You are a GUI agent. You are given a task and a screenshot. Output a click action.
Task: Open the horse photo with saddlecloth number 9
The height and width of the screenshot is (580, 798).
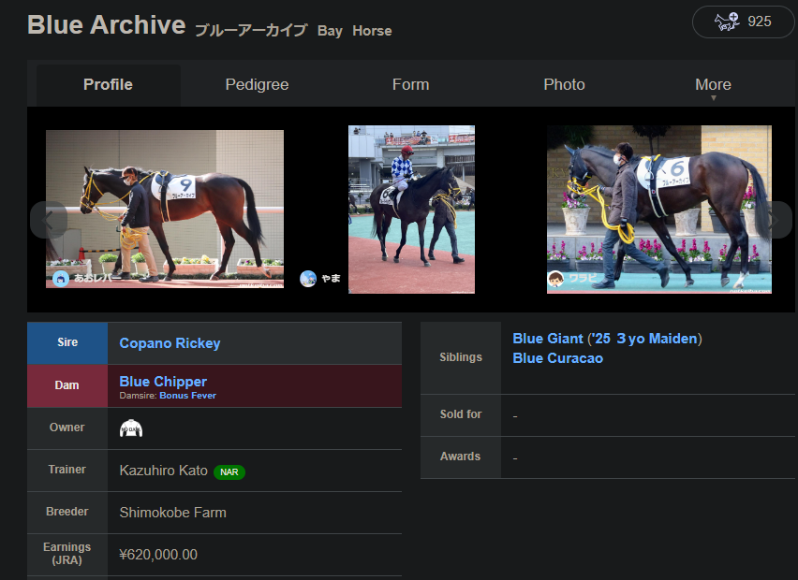[165, 208]
